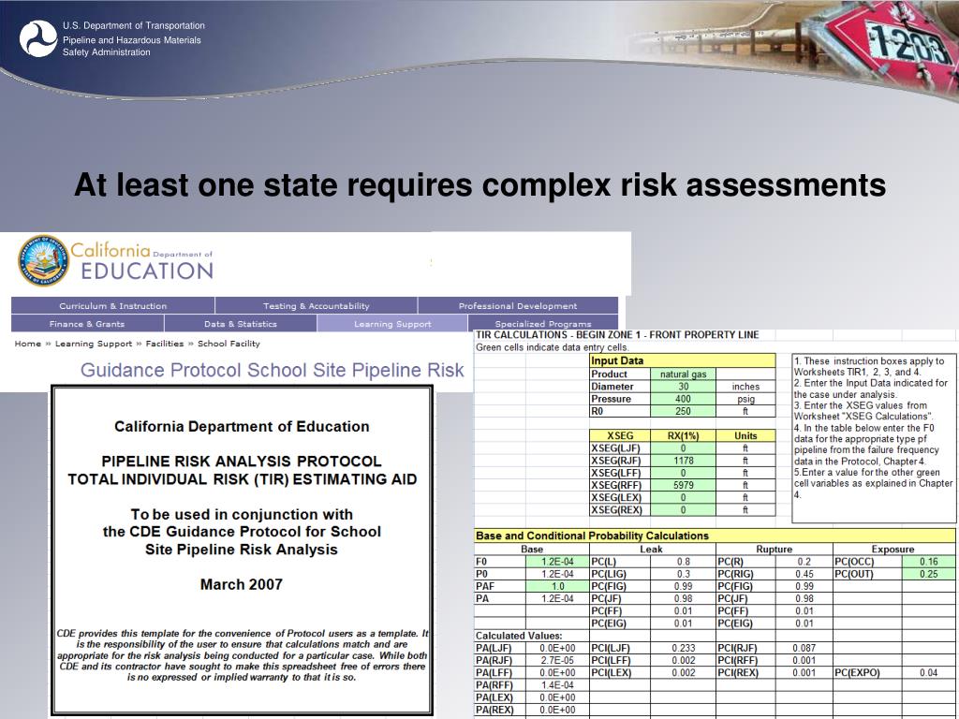Image resolution: width=959 pixels, height=719 pixels.
Task: Click the US DOT triskelion logo
Action: (37, 38)
